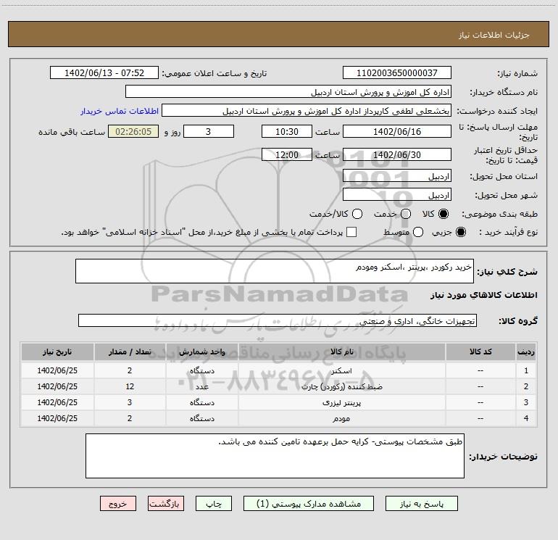Click the remaining time 02:26:05 field
The width and height of the screenshot is (558, 540).
pyautogui.click(x=133, y=131)
